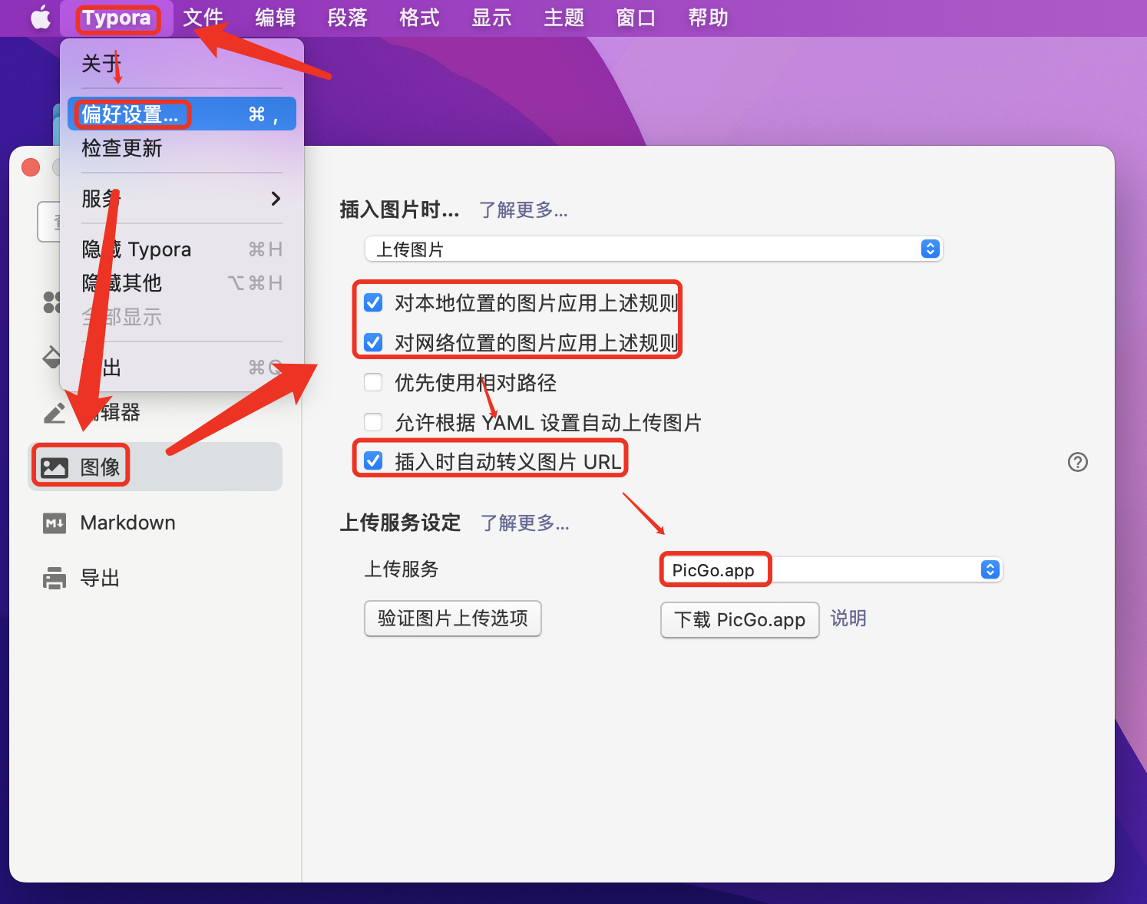
Task: Uncheck 对本地位置的图片应用上述规则 checkbox
Action: 373,303
